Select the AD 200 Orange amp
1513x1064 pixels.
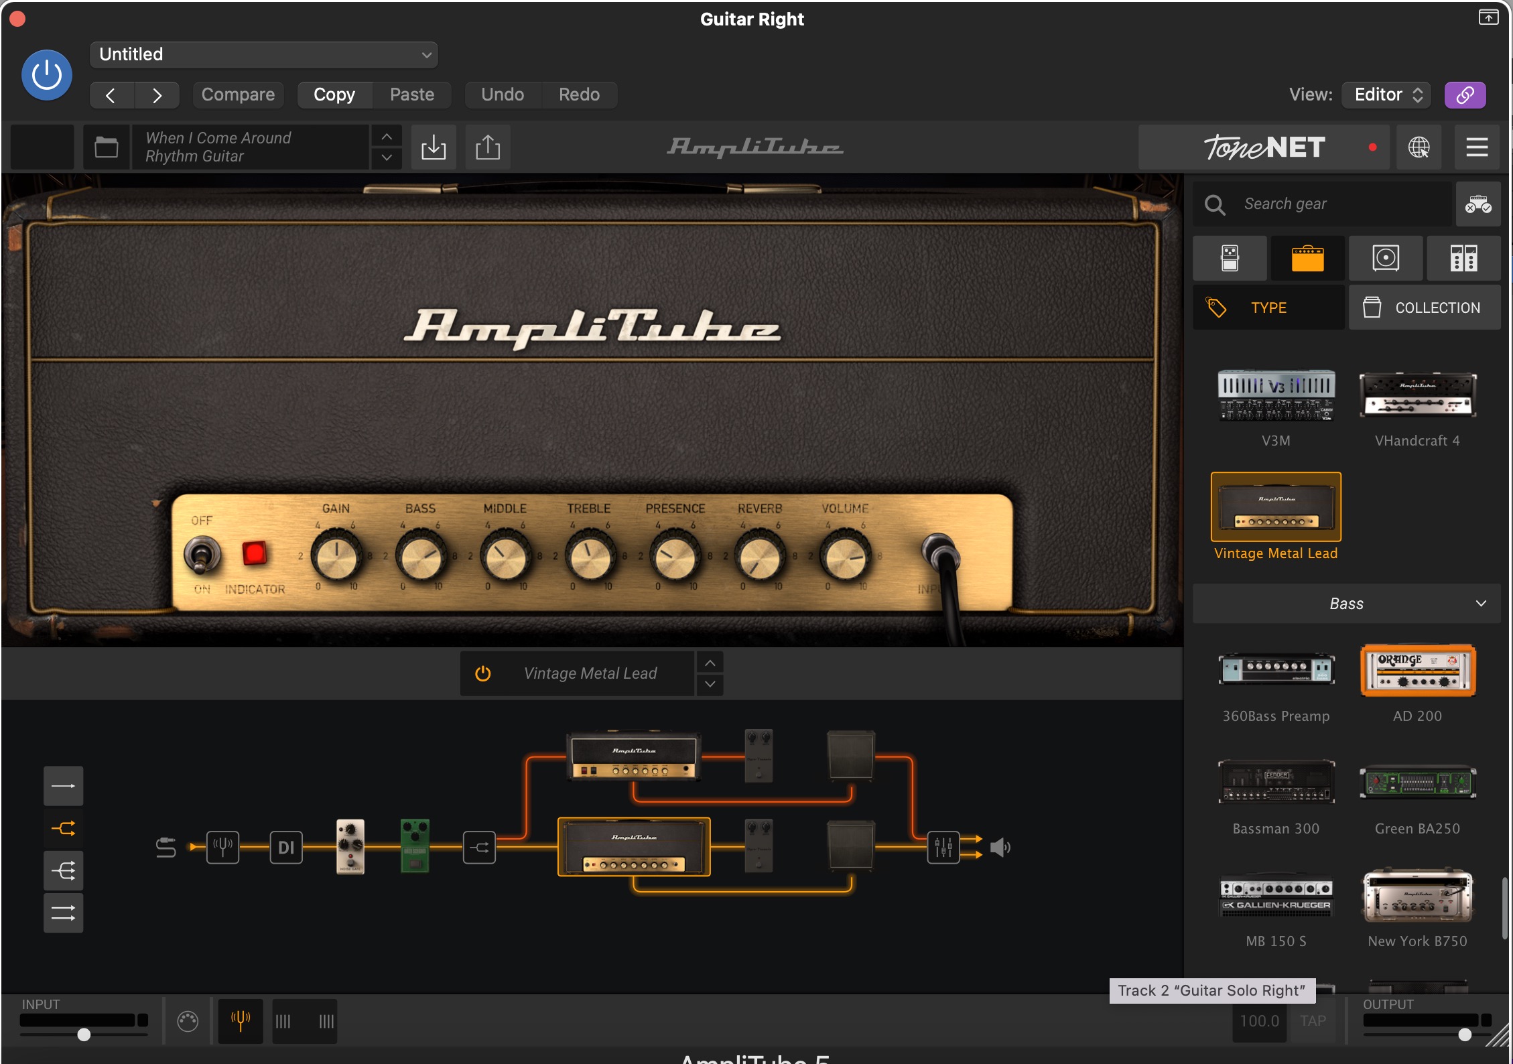pyautogui.click(x=1417, y=671)
